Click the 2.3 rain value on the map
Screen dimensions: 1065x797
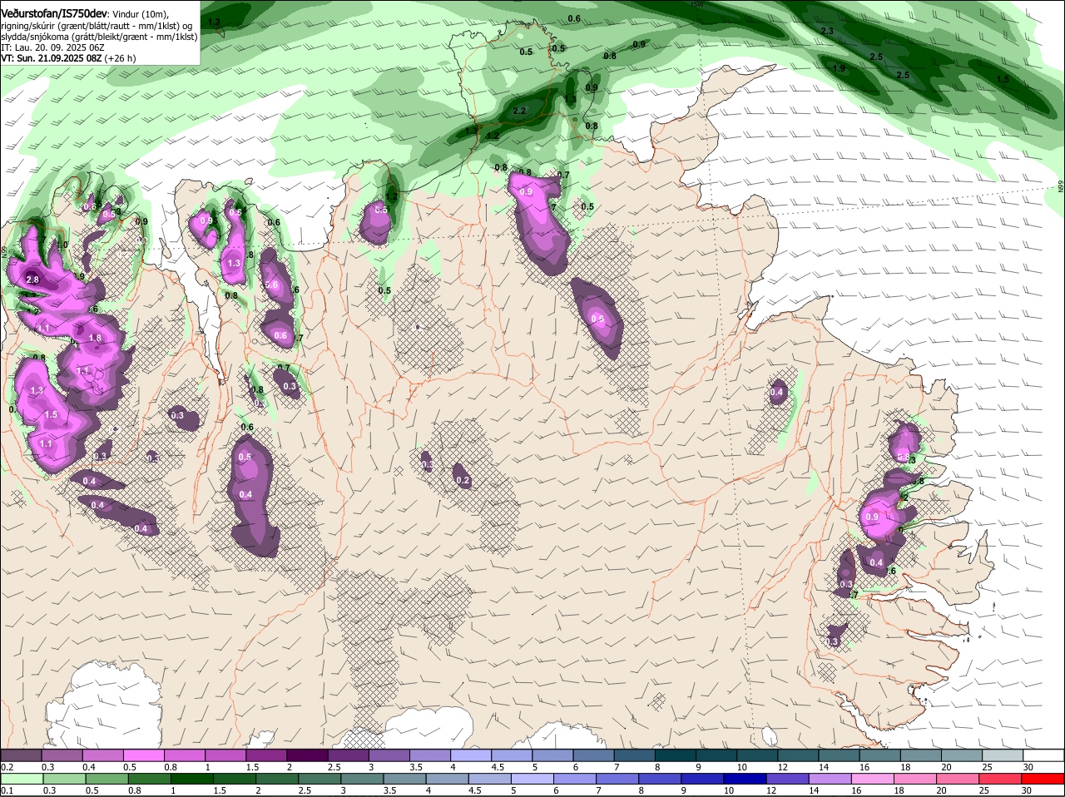tap(827, 31)
